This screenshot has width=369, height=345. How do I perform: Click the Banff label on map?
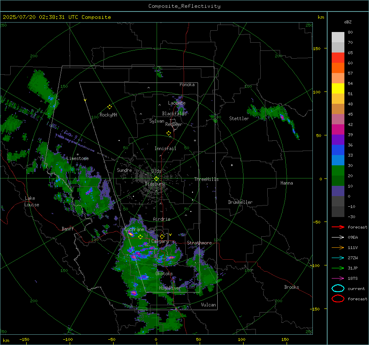[x=68, y=228]
